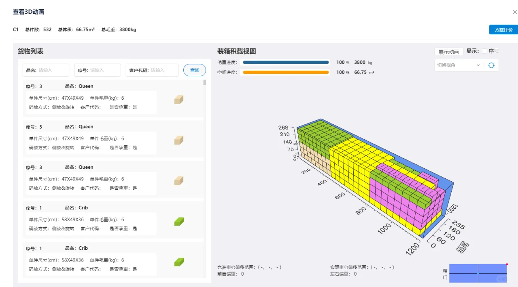Image resolution: width=518 pixels, height=287 pixels.
Task: Click the blue refresh view icon beside 切换视角
Action: 491,65
